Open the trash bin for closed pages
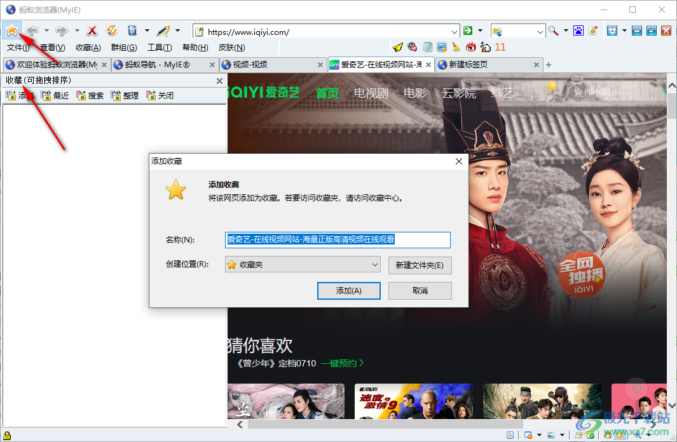Image resolution: width=677 pixels, height=442 pixels. [132, 30]
